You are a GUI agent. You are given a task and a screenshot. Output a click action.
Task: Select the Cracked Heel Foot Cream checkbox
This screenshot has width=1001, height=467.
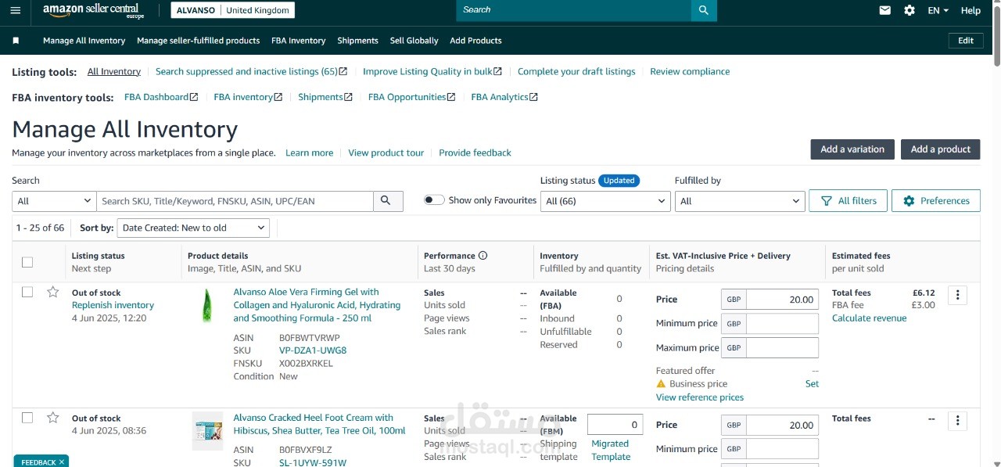27,418
